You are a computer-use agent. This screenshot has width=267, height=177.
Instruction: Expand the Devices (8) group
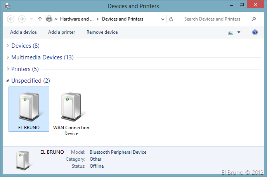click(8, 46)
